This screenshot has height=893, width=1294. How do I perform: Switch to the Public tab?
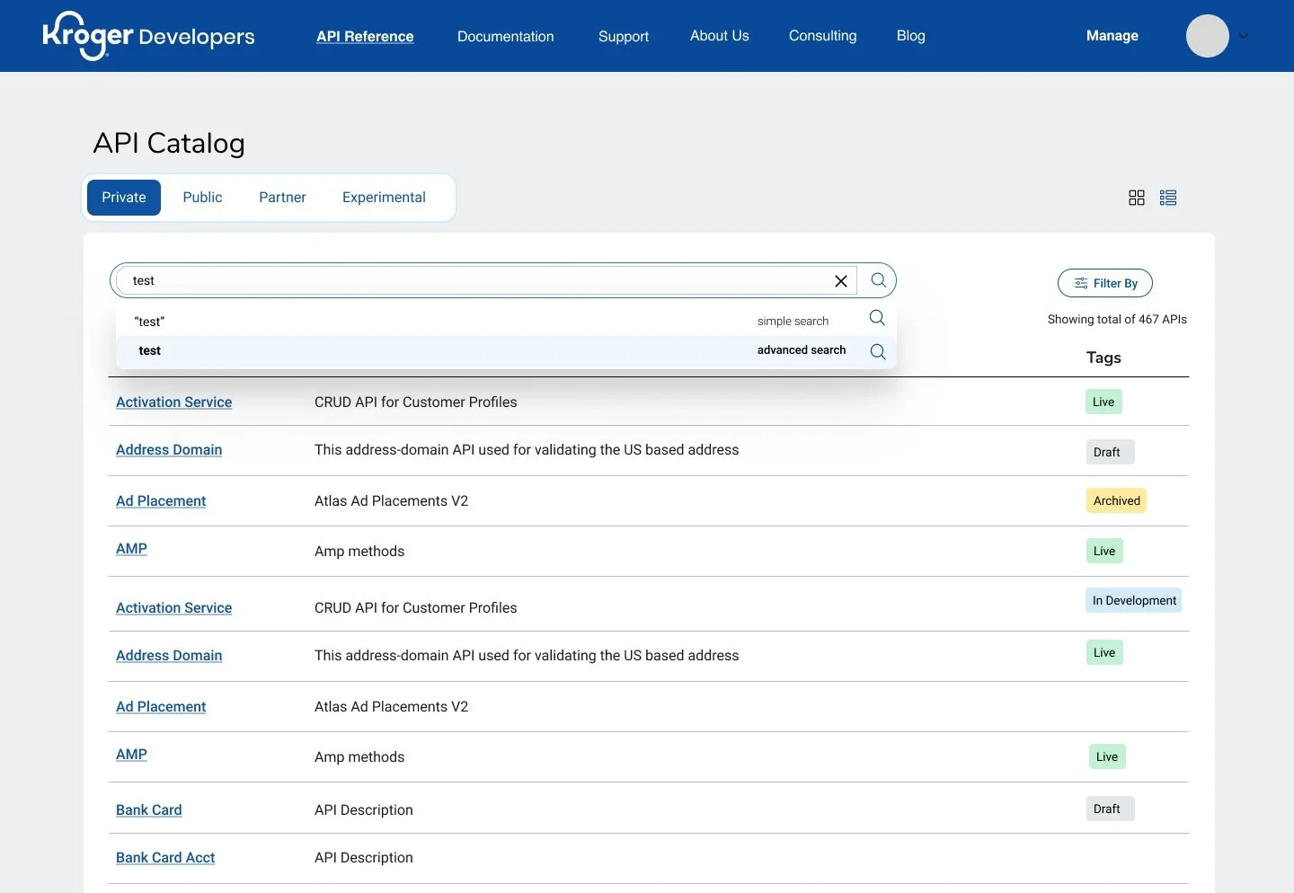[202, 198]
